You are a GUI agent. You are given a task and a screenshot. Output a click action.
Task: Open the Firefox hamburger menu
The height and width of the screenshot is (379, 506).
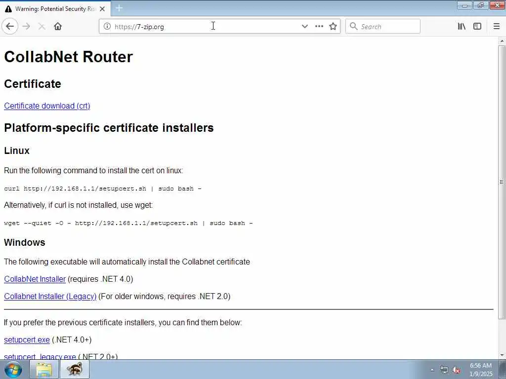click(x=497, y=27)
